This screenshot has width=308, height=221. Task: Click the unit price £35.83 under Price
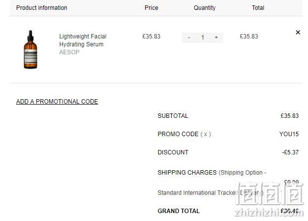[151, 37]
